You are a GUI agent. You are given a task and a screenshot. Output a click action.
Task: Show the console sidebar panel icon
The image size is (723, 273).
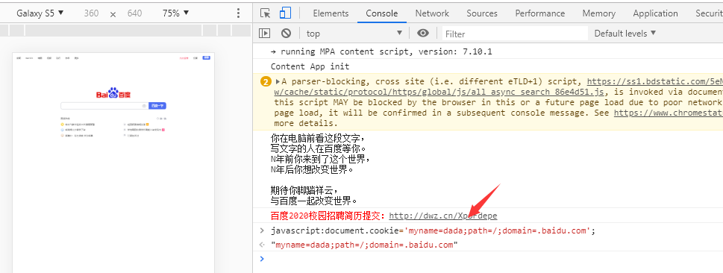click(x=264, y=34)
